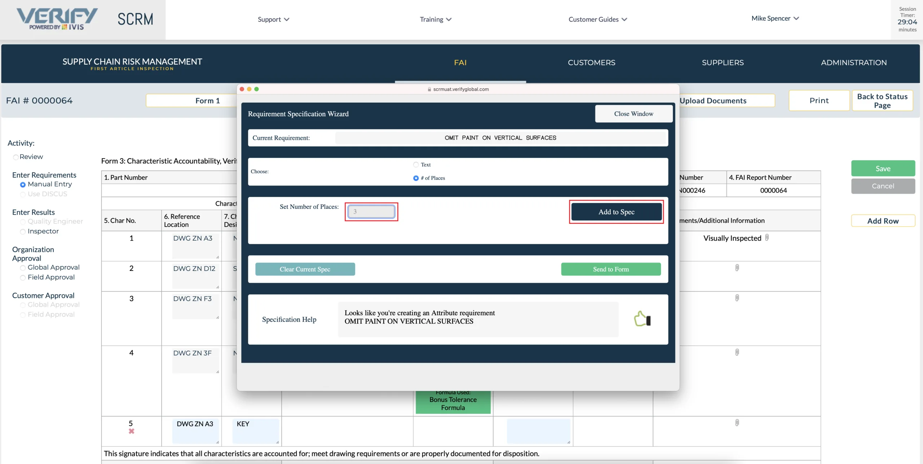Viewport: 923px width, 464px height.
Task: Open the CUSTOMERS tab
Action: (591, 63)
